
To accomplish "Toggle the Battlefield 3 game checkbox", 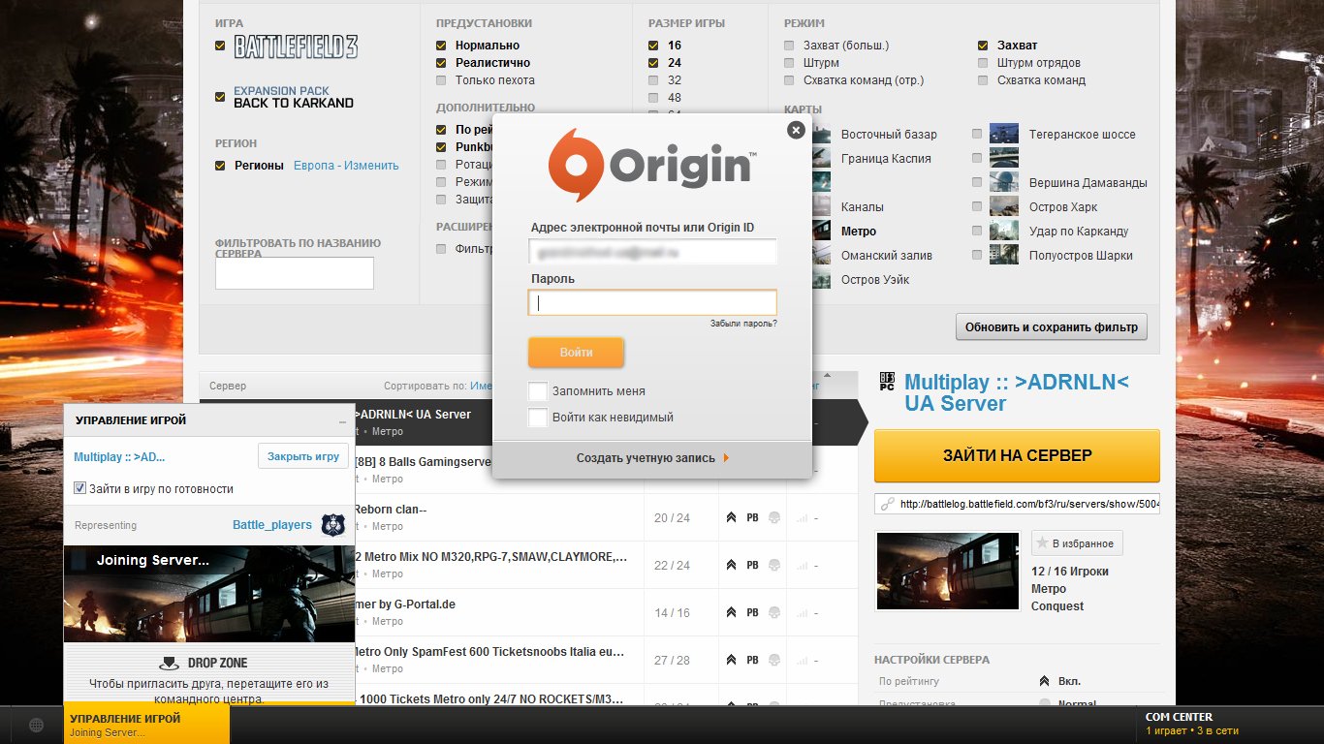I will coord(220,46).
